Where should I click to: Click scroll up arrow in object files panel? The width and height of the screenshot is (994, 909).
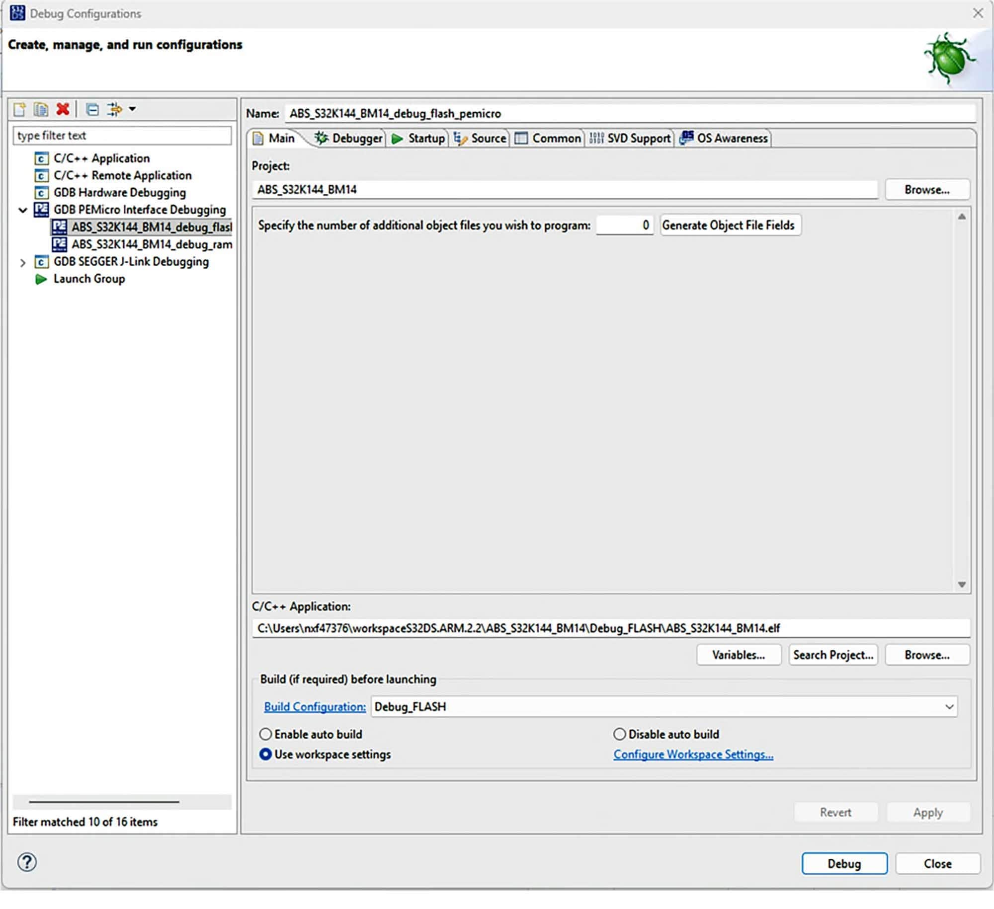click(x=962, y=217)
